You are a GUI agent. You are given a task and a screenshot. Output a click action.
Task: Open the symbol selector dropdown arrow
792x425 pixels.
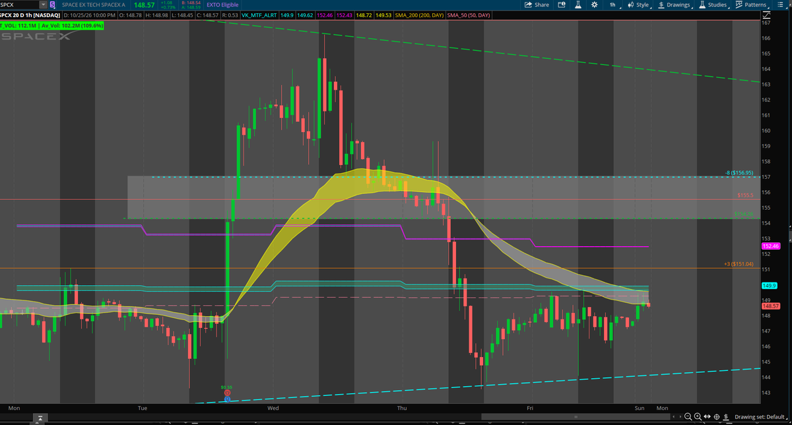(x=44, y=5)
